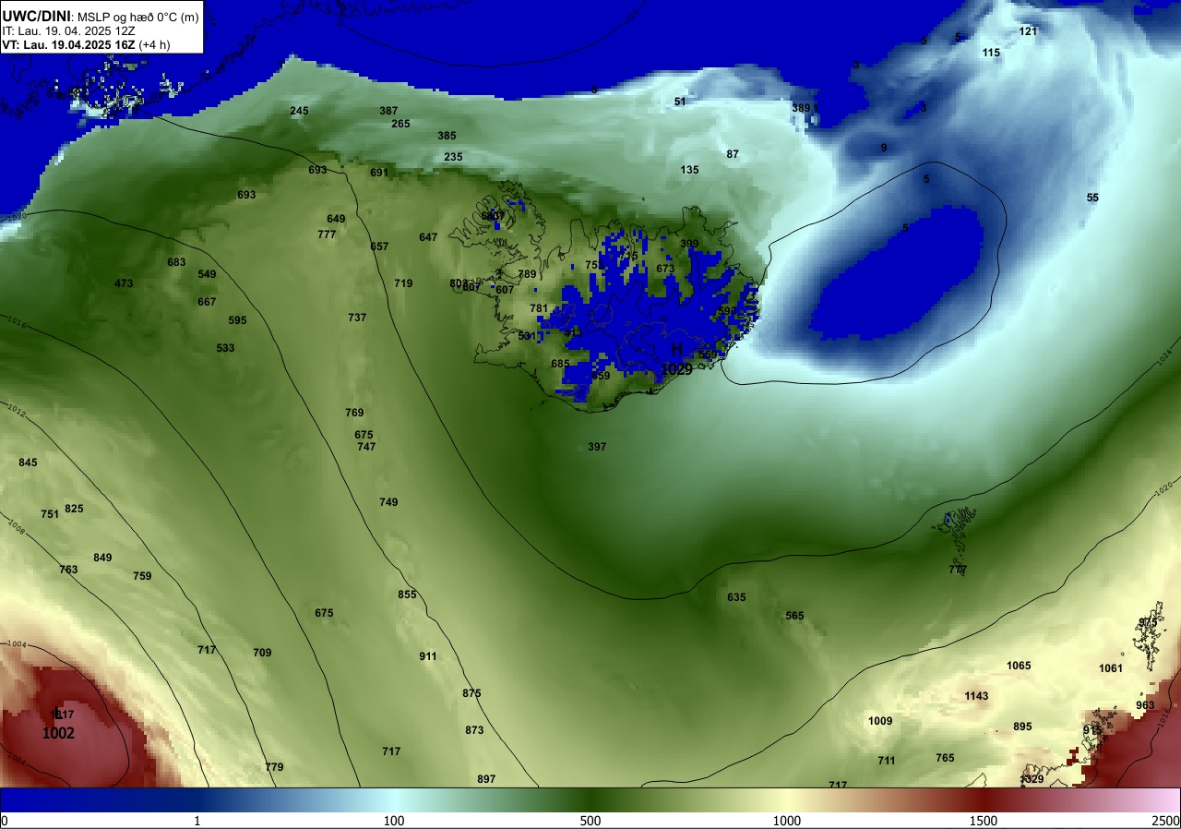Click the map value 875
Image resolution: width=1181 pixels, height=829 pixels.
click(x=471, y=693)
